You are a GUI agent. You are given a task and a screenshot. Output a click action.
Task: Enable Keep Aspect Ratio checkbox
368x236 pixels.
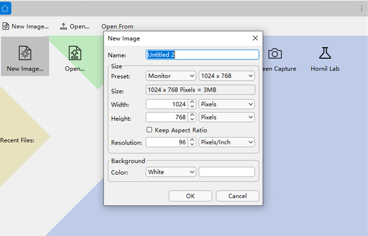click(149, 129)
